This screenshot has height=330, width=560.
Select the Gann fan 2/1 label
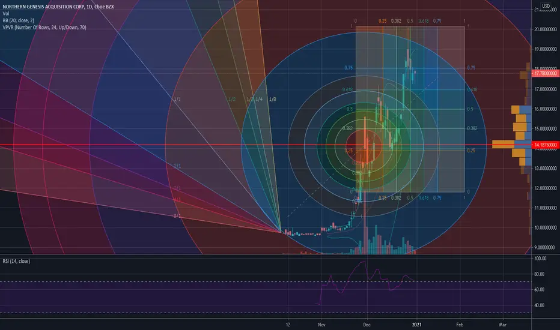tap(177, 166)
